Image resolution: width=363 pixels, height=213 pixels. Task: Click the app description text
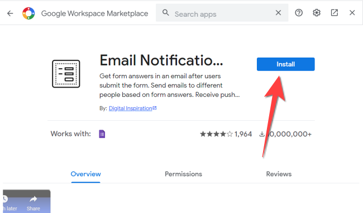169,86
